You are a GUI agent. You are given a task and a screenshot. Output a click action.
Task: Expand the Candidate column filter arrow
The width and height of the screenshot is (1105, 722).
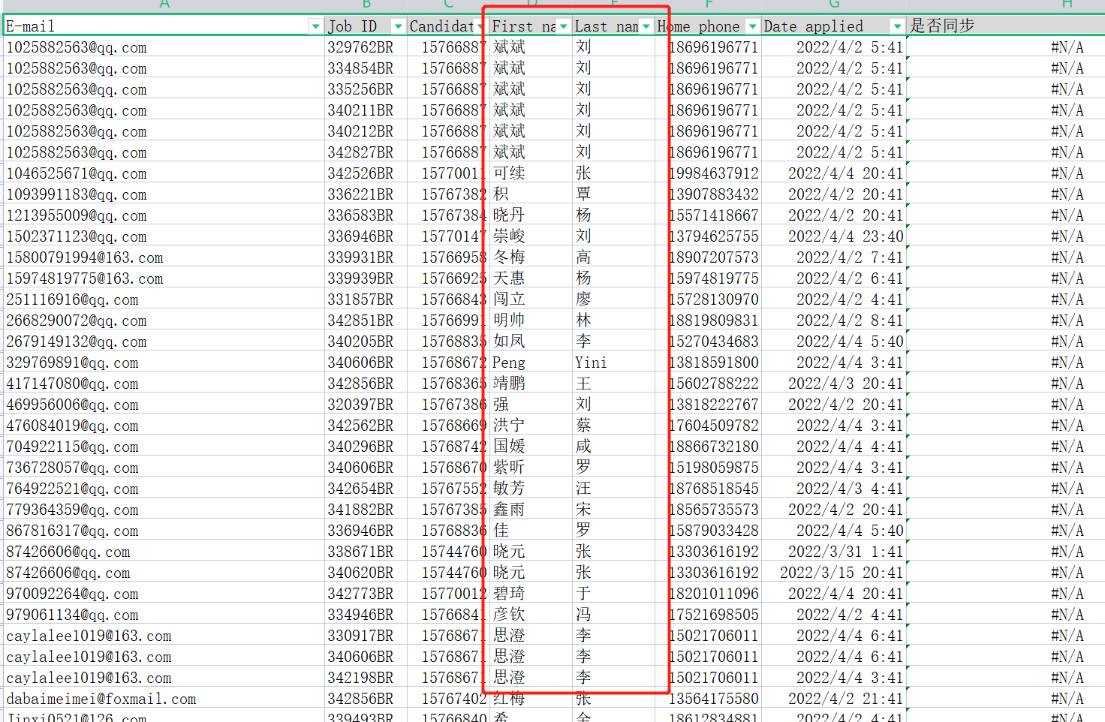(x=480, y=26)
